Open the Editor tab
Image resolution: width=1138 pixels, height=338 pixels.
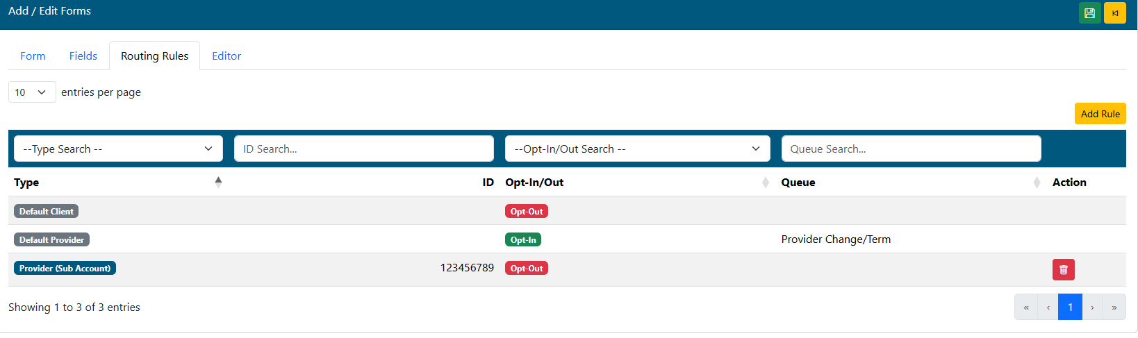[x=226, y=56]
